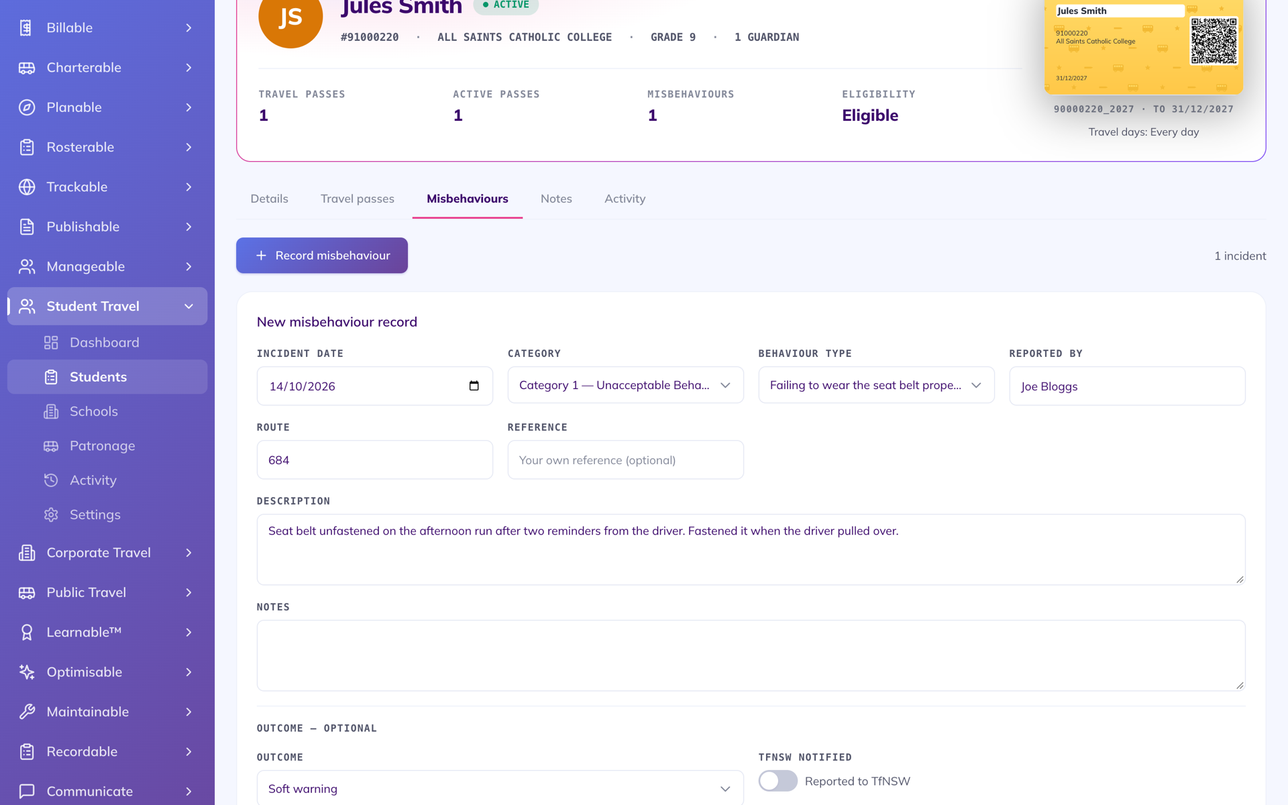The image size is (1288, 805).
Task: Click the Corporate Travel building icon
Action: coord(27,553)
